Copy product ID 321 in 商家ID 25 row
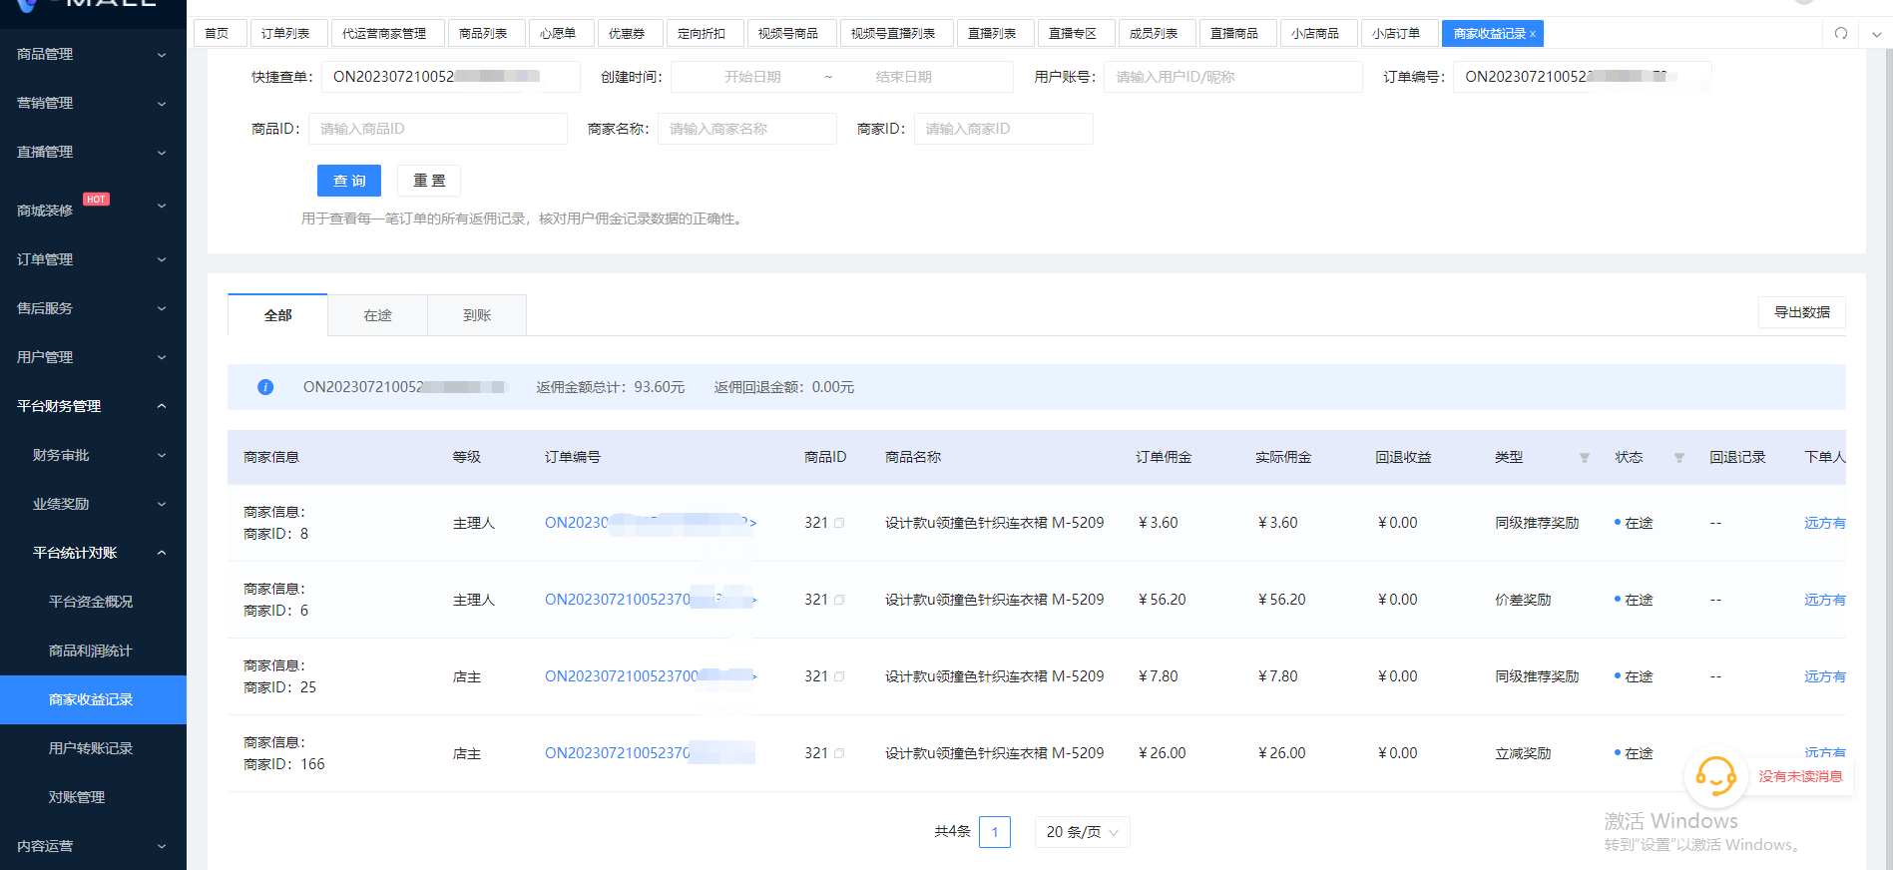 (839, 676)
